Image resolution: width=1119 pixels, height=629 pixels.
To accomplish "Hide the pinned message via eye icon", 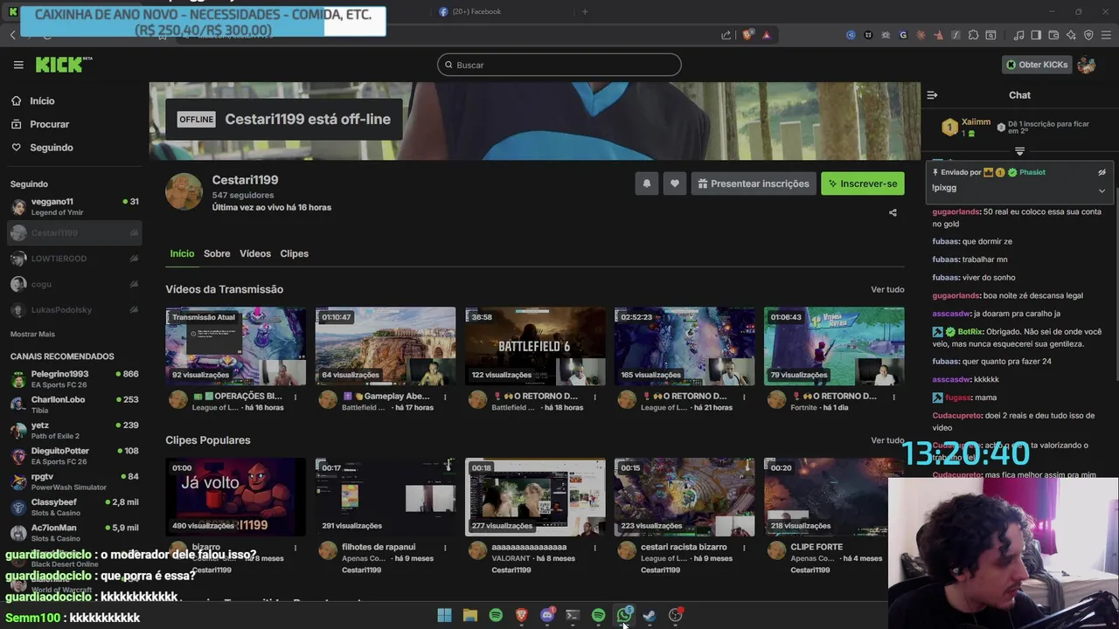I will click(1102, 172).
